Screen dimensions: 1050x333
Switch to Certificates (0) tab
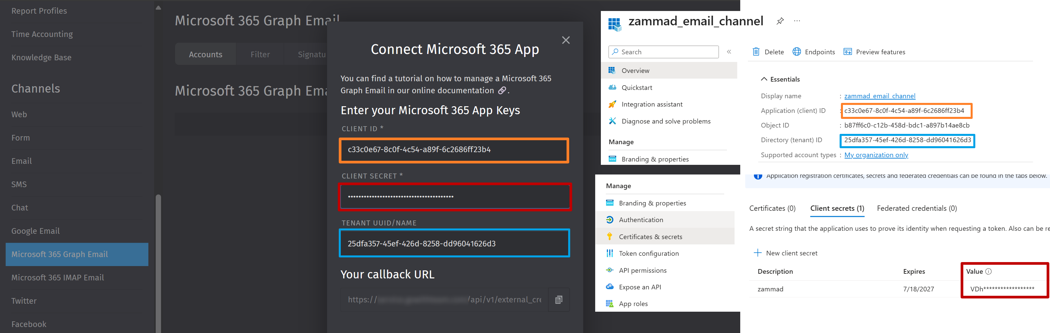772,208
